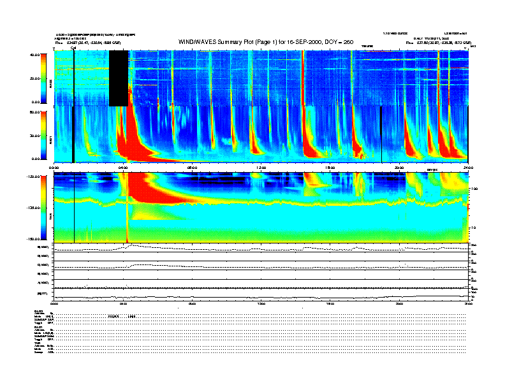Click the RAD1 intensity color bar
The width and height of the screenshot is (505, 390).
pos(43,135)
